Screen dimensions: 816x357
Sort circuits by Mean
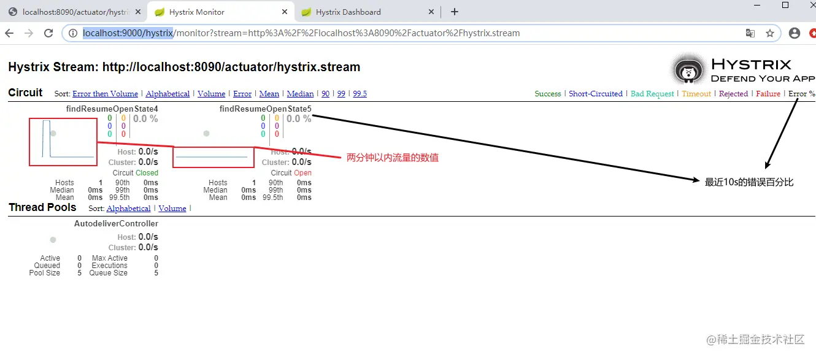tap(269, 94)
